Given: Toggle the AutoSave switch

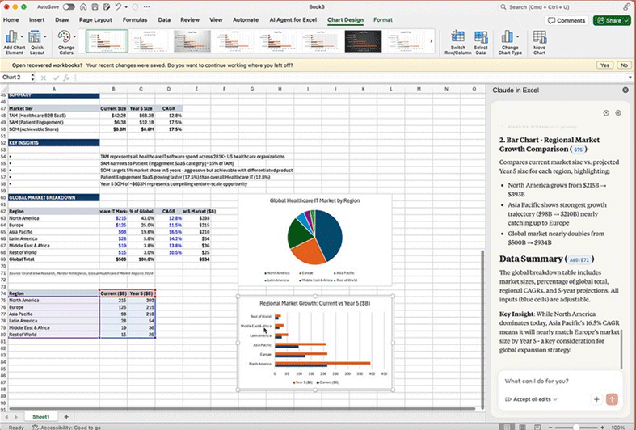Looking at the screenshot, I should tap(69, 6).
